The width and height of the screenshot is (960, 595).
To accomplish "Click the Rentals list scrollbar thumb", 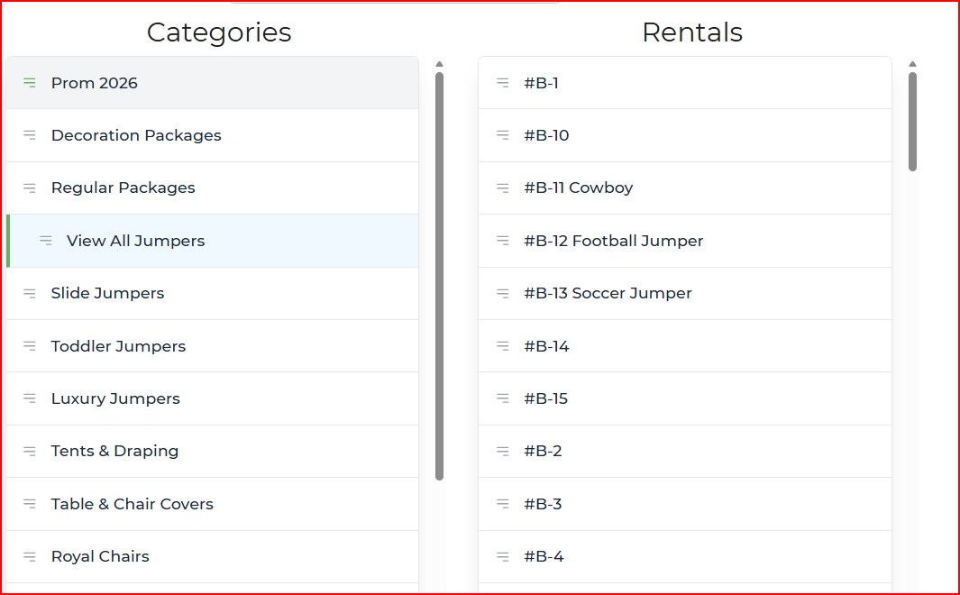I will pos(912,122).
